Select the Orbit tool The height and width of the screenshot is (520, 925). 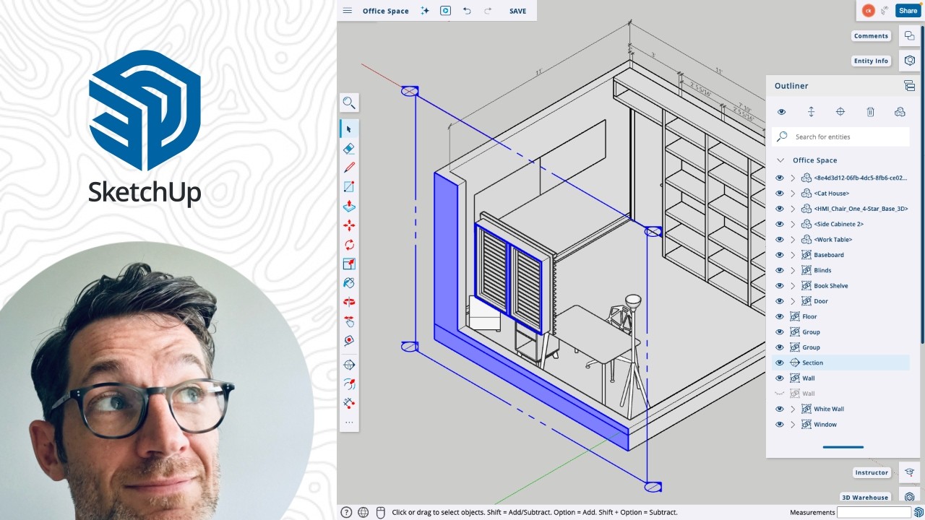pos(349,302)
